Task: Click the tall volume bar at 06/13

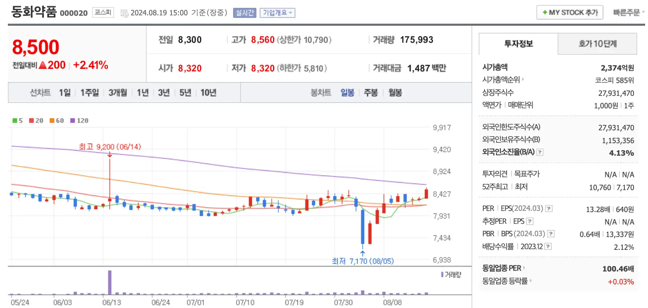Action: (x=110, y=282)
